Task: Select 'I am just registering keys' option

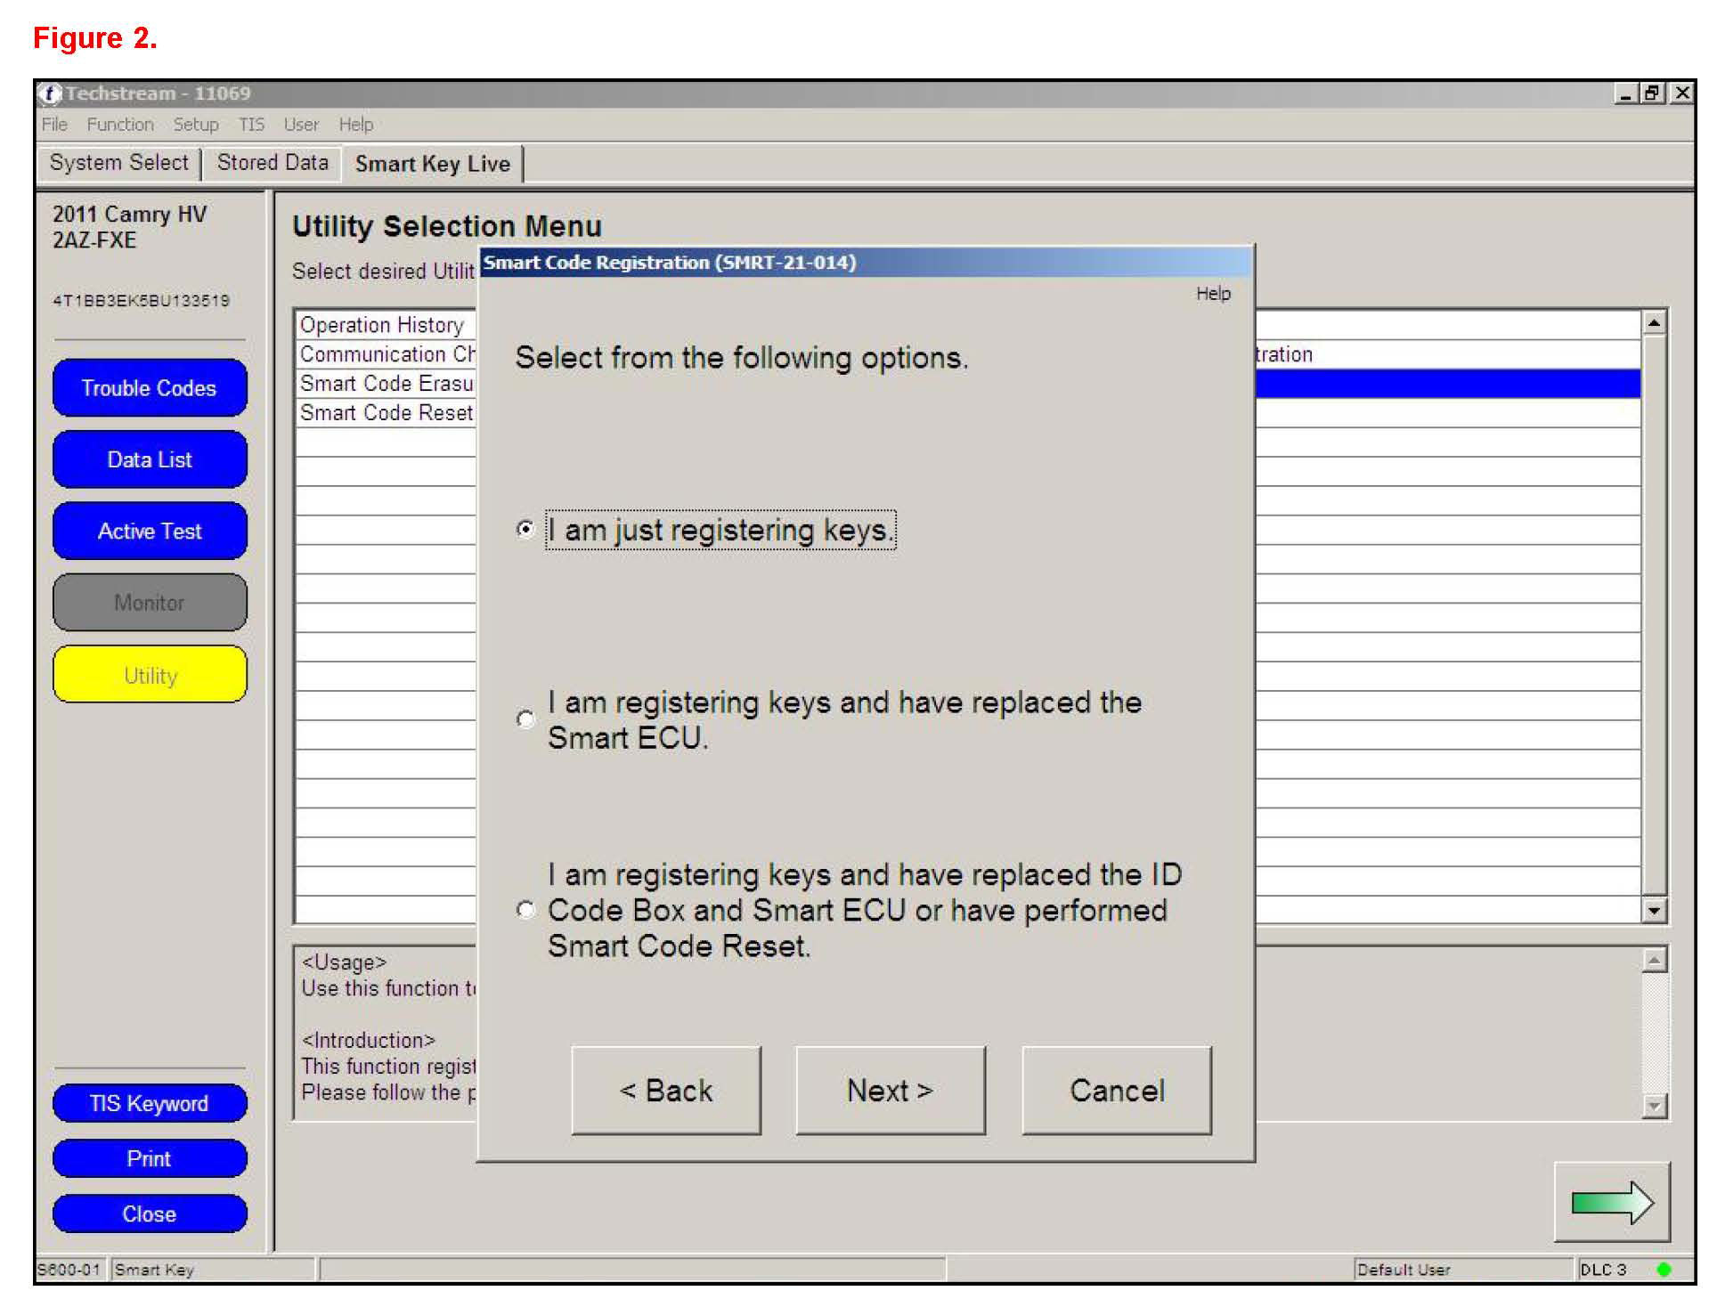Action: pyautogui.click(x=525, y=530)
